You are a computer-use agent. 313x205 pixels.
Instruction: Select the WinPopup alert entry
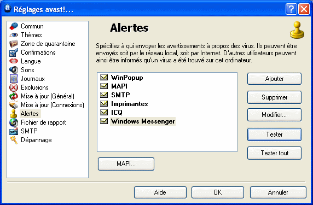tap(127, 78)
